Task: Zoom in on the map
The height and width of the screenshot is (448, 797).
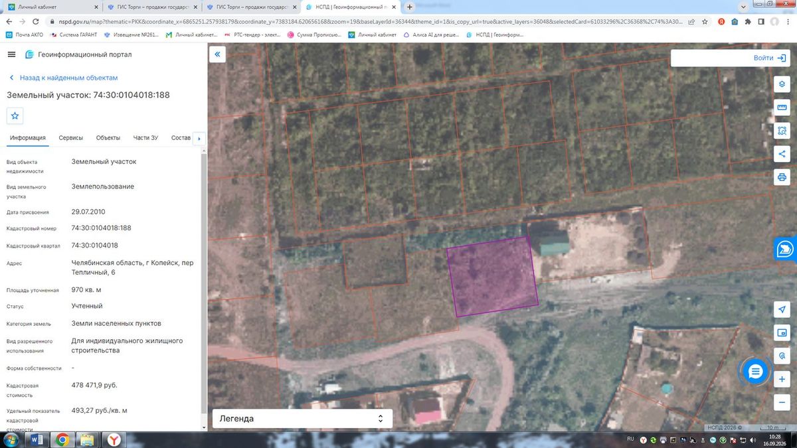Action: [x=782, y=379]
